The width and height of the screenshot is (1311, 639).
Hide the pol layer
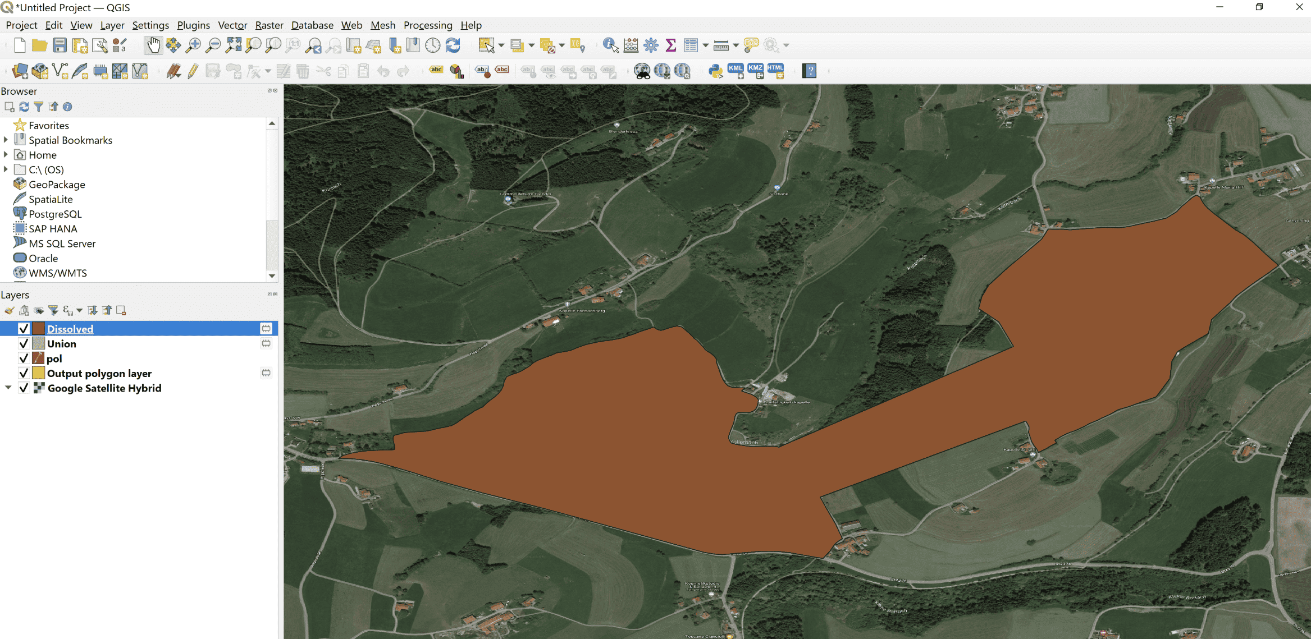(x=24, y=358)
